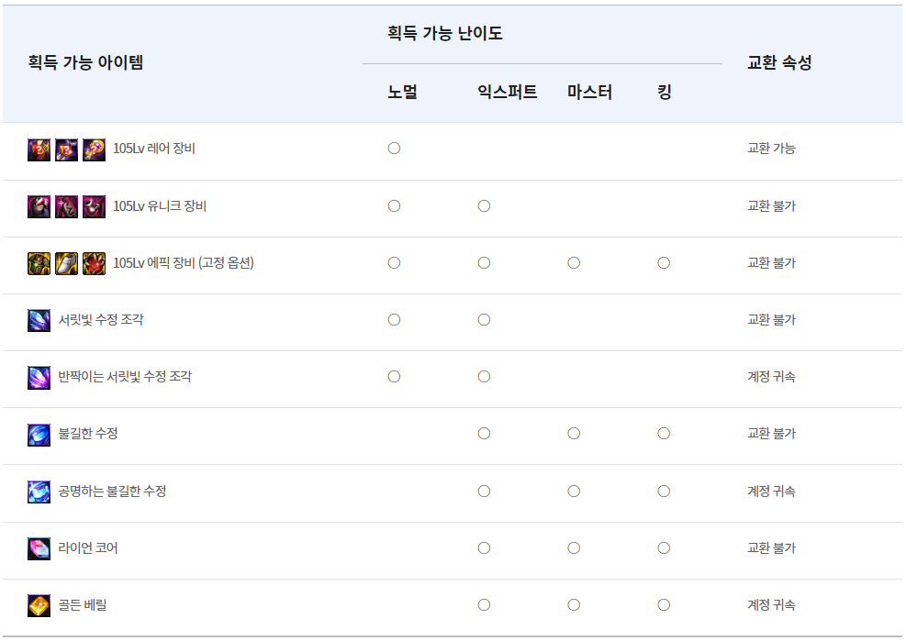Click the 노멀 circle for 서릿빛 수정 조각
Image resolution: width=906 pixels, height=641 pixels.
394,320
